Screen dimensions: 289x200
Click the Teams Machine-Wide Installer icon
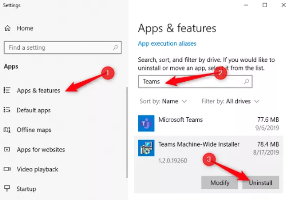[x=146, y=148]
